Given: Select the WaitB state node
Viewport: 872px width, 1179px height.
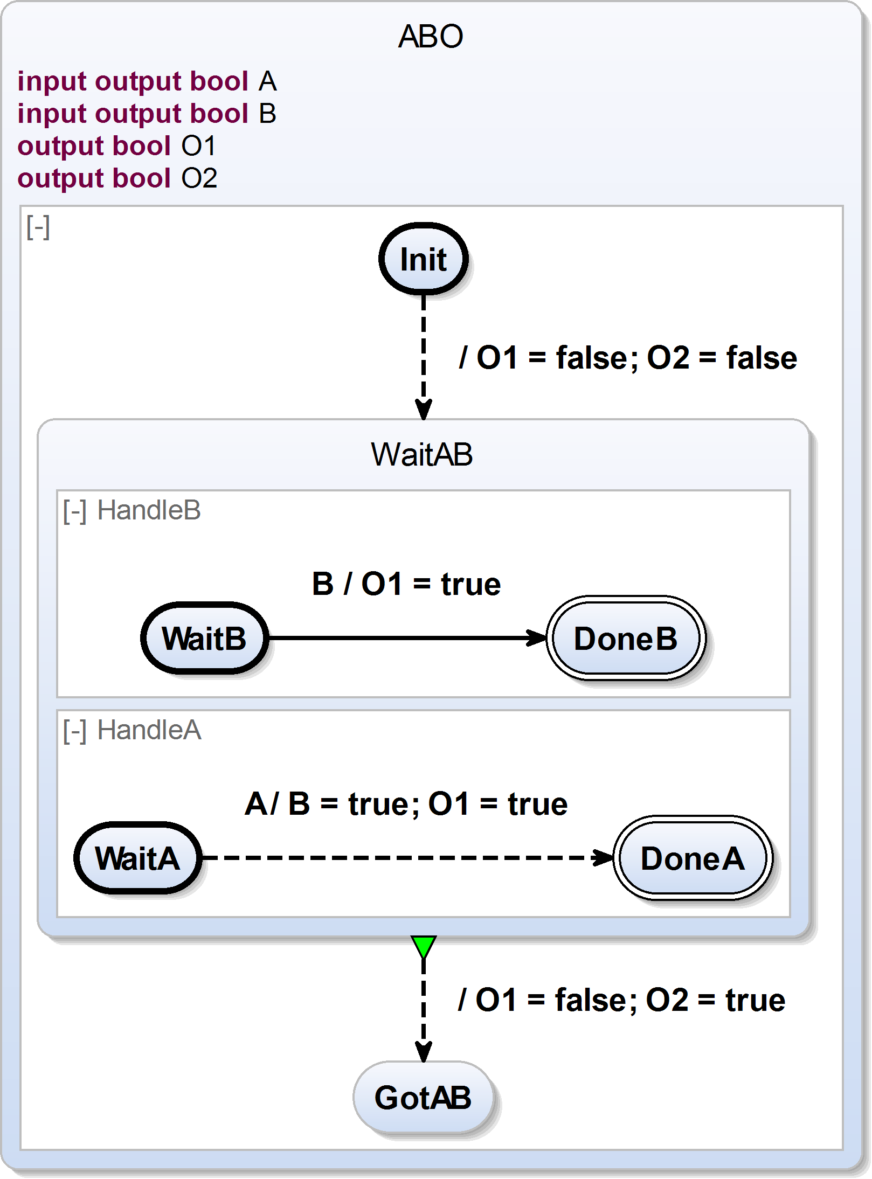Looking at the screenshot, I should pos(204,639).
